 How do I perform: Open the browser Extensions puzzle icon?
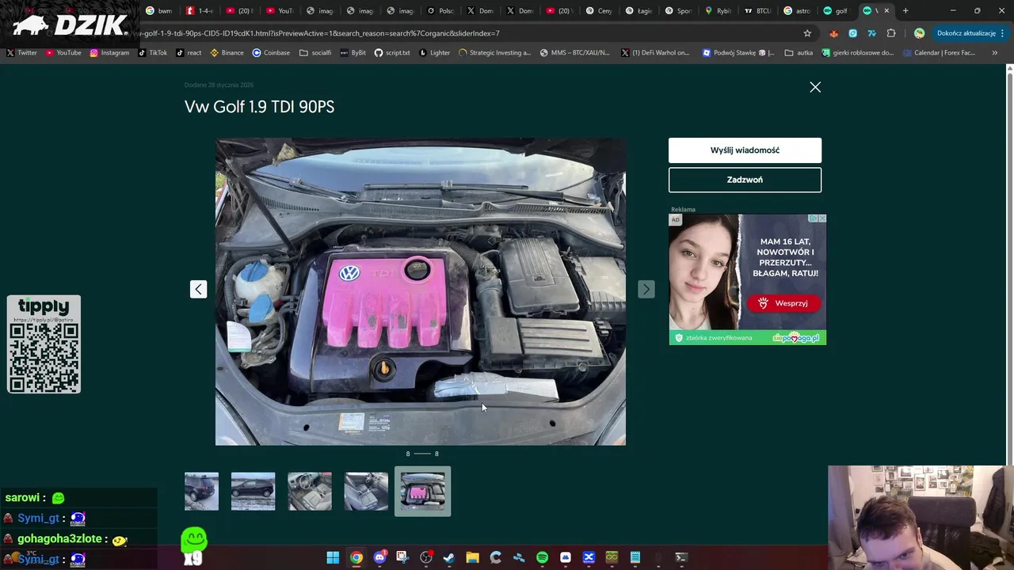point(891,33)
